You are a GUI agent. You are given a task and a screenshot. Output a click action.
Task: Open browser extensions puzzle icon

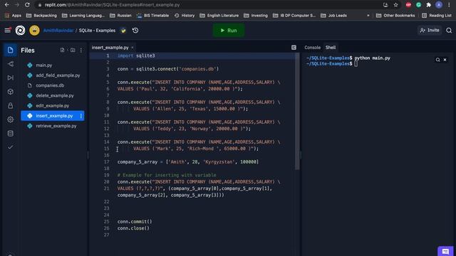pos(428,5)
